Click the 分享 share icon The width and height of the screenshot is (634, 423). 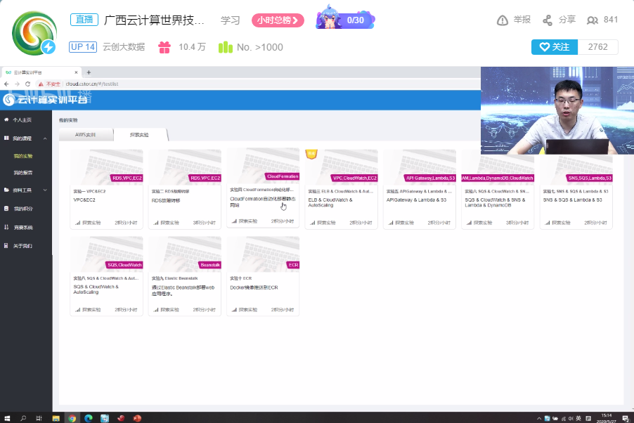point(548,20)
